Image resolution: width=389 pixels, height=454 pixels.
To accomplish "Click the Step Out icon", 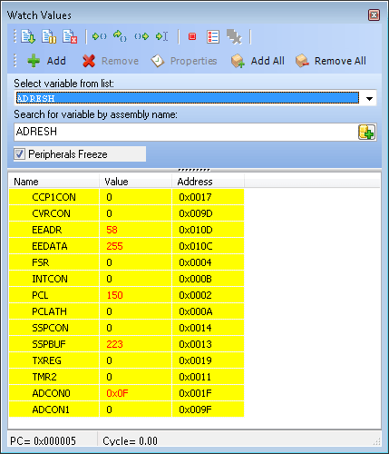I will click(x=141, y=36).
